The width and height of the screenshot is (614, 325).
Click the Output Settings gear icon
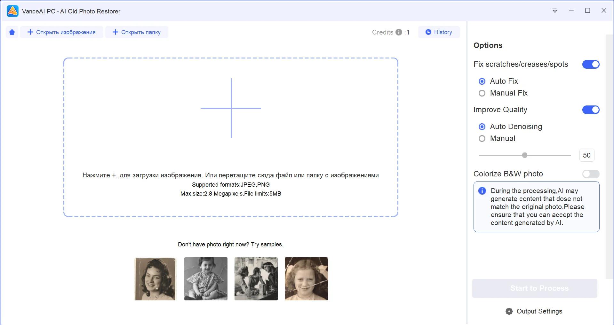509,312
